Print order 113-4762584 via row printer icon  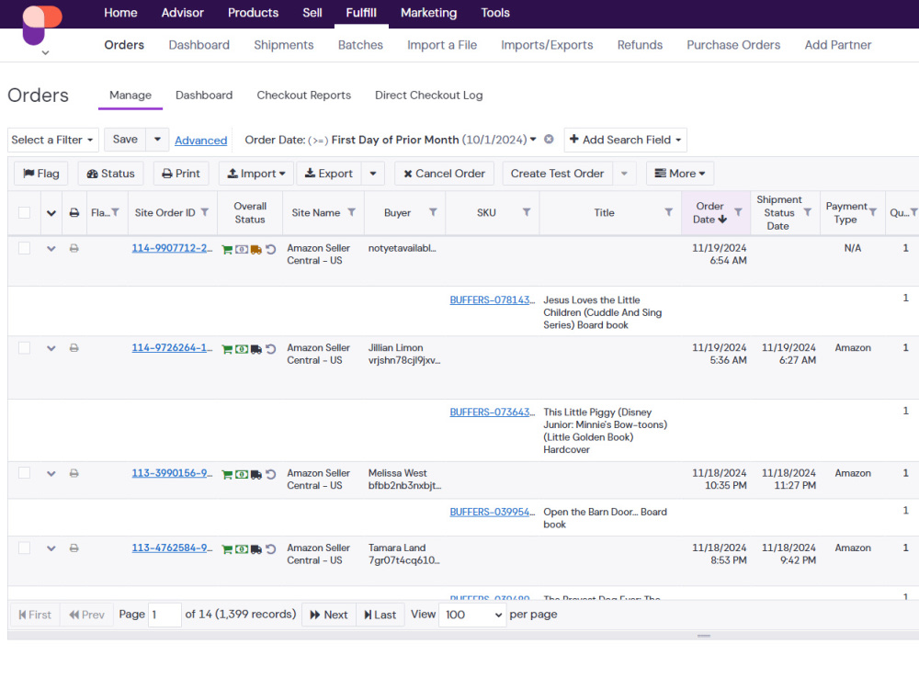74,548
